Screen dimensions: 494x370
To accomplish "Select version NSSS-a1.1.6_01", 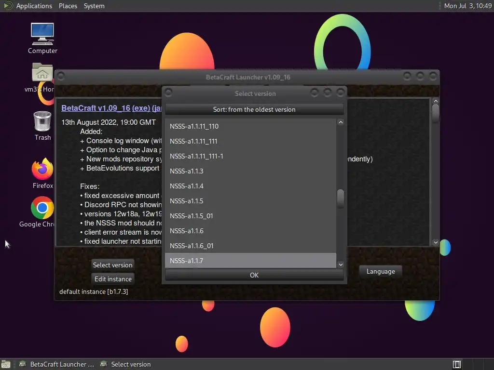I will pyautogui.click(x=250, y=246).
